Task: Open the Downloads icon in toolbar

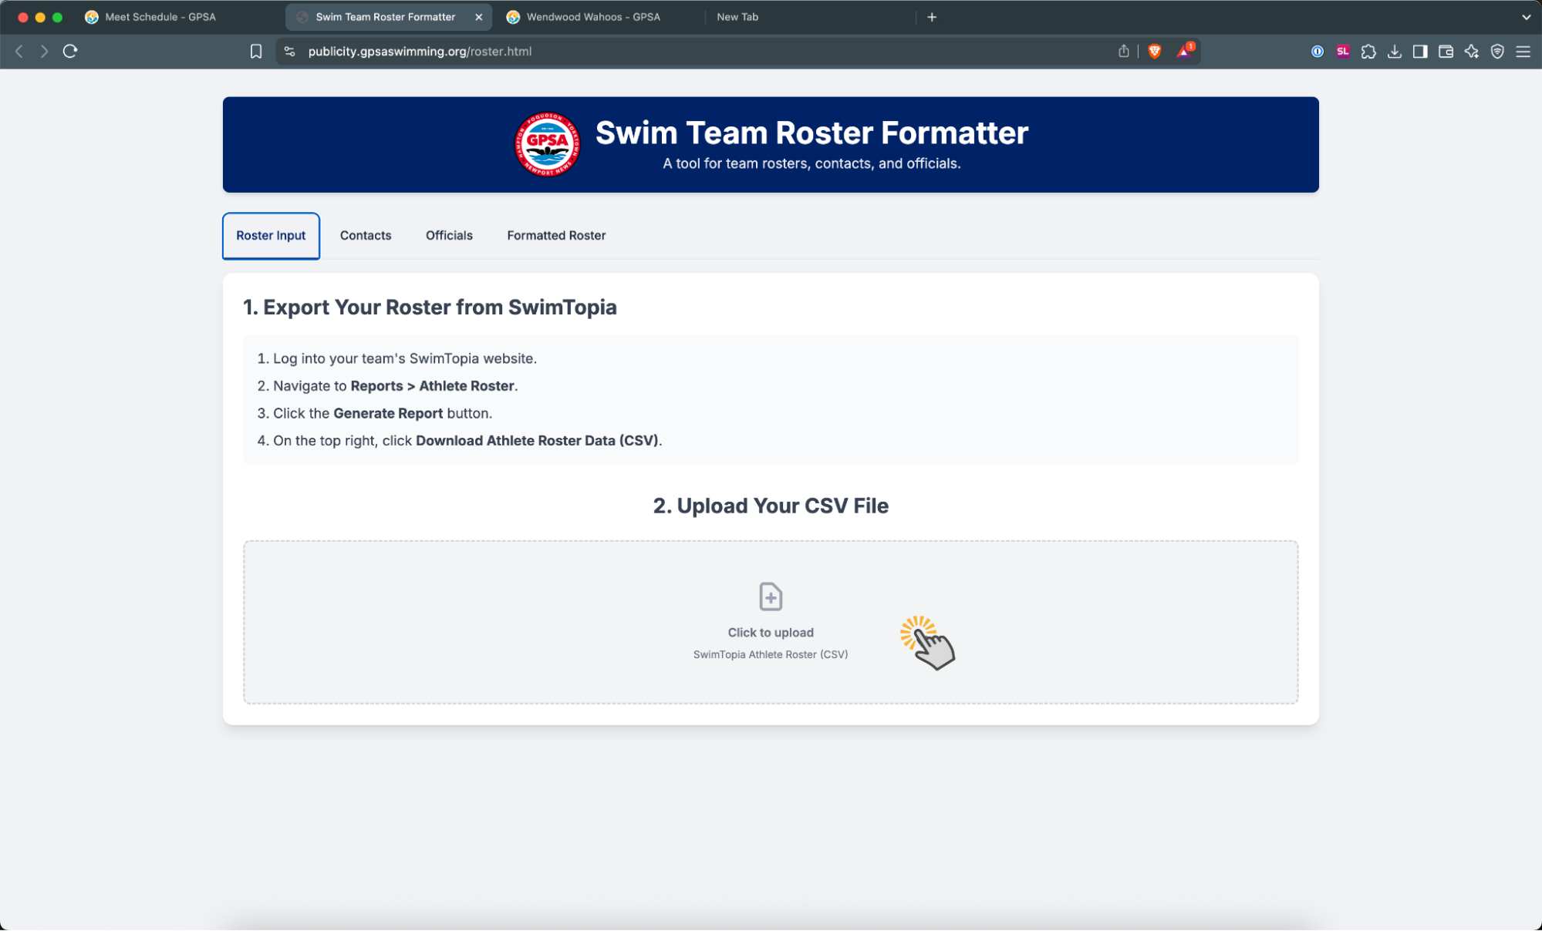Action: point(1394,52)
